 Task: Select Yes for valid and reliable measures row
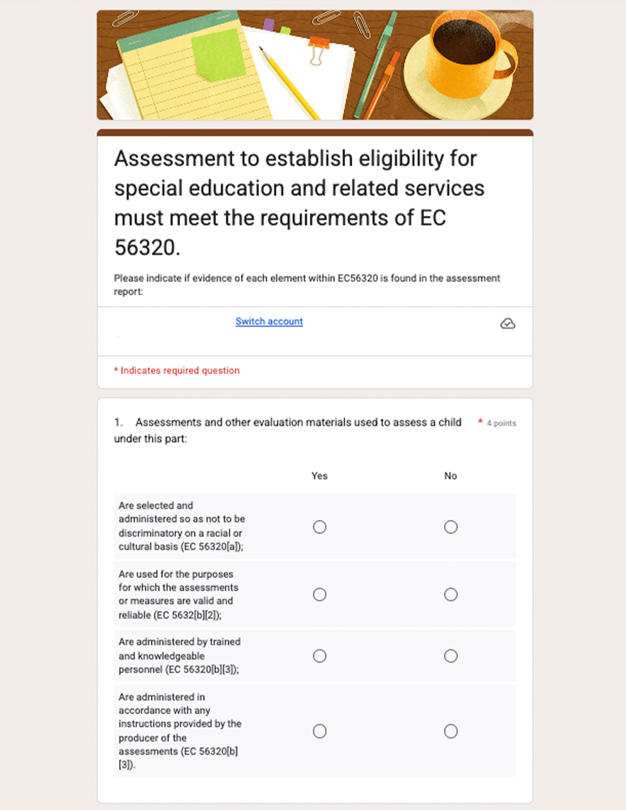coord(320,594)
